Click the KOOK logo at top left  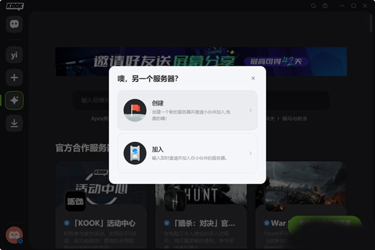(15, 6)
